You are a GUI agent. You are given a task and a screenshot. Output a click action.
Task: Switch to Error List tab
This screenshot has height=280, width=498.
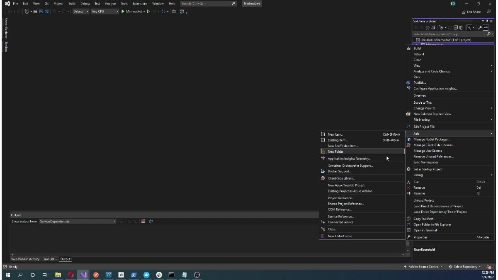click(50, 259)
